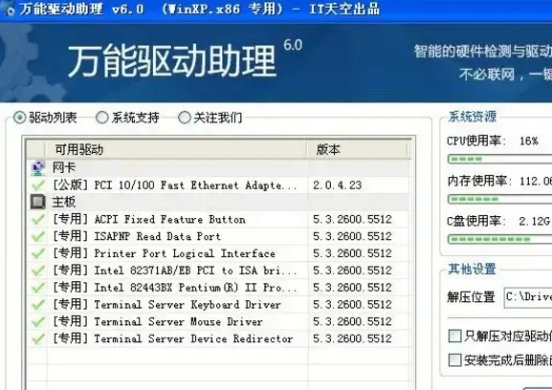Select the 网卡 category row
Viewport: 552px width, 390px height.
tap(219, 168)
